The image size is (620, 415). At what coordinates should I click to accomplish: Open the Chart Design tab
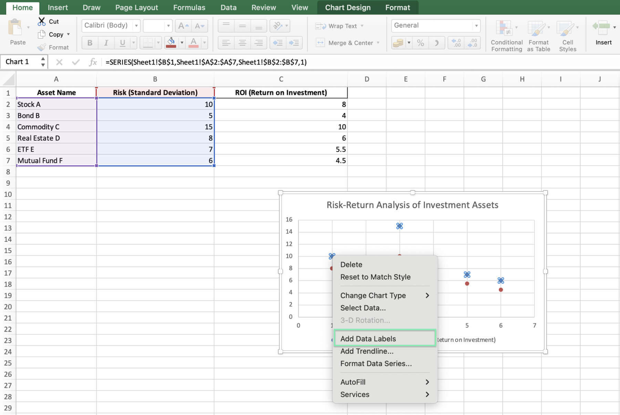click(x=348, y=7)
